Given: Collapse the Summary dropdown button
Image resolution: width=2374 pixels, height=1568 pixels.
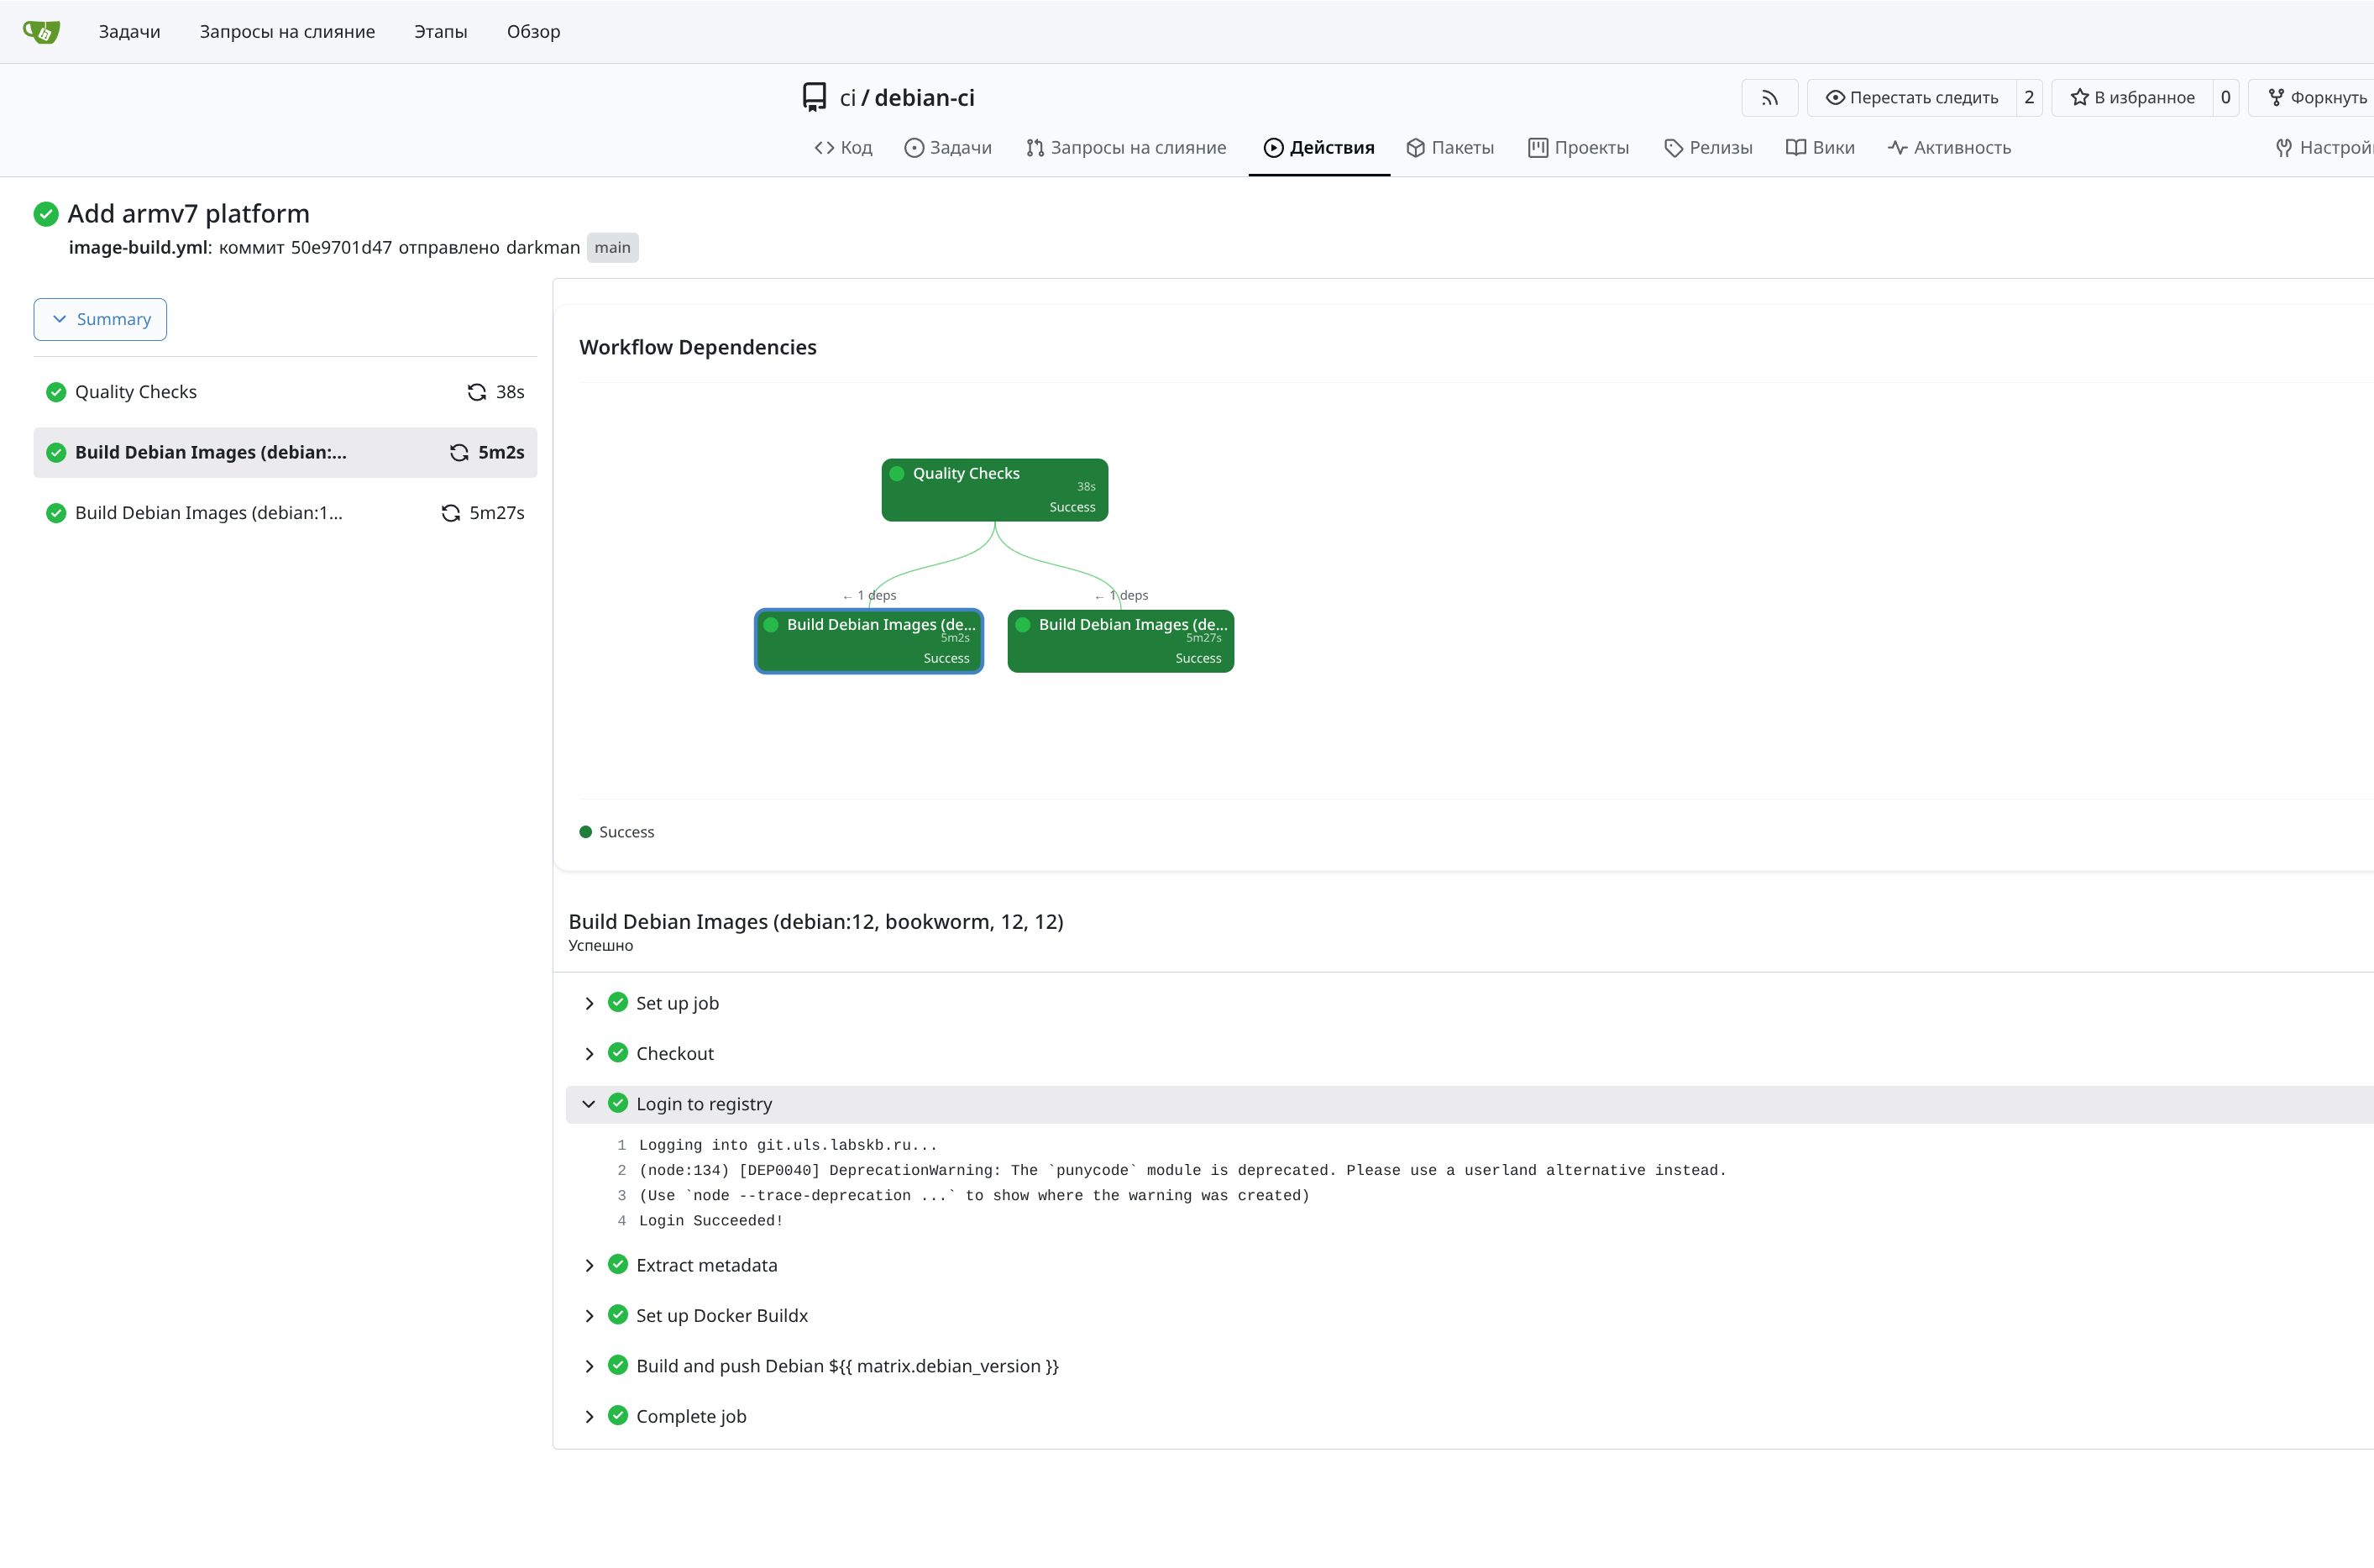Looking at the screenshot, I should click(x=100, y=319).
